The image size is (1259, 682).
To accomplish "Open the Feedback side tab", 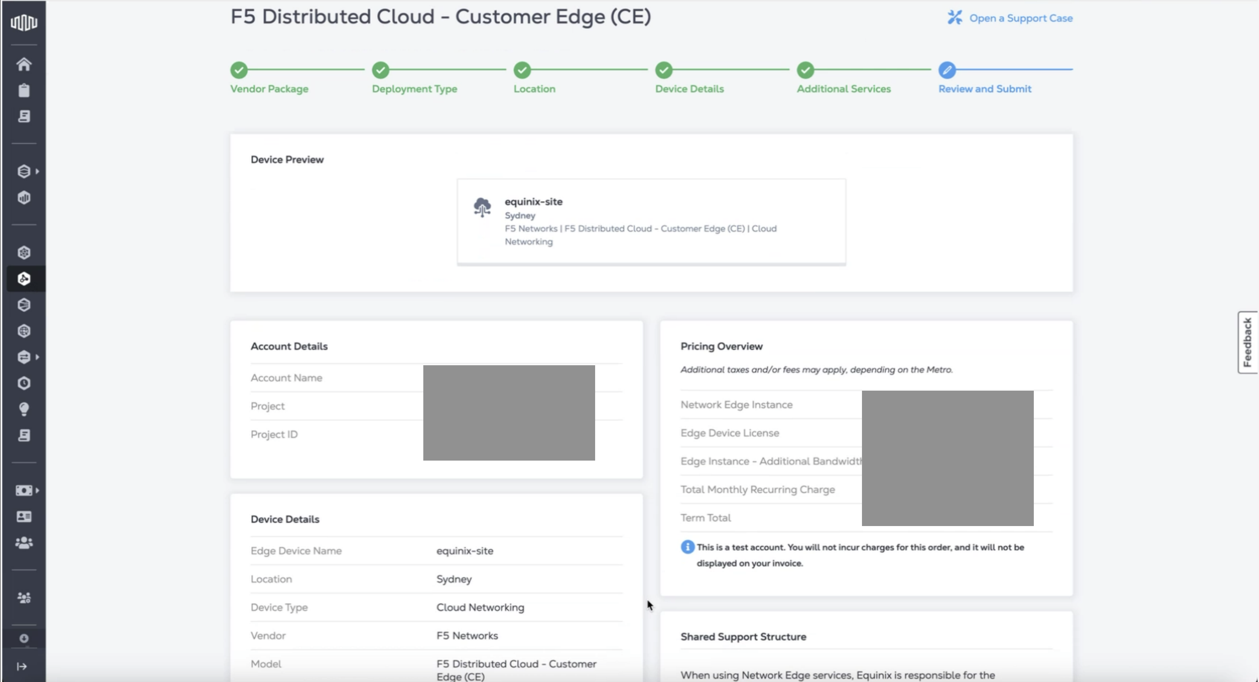I will tap(1247, 342).
